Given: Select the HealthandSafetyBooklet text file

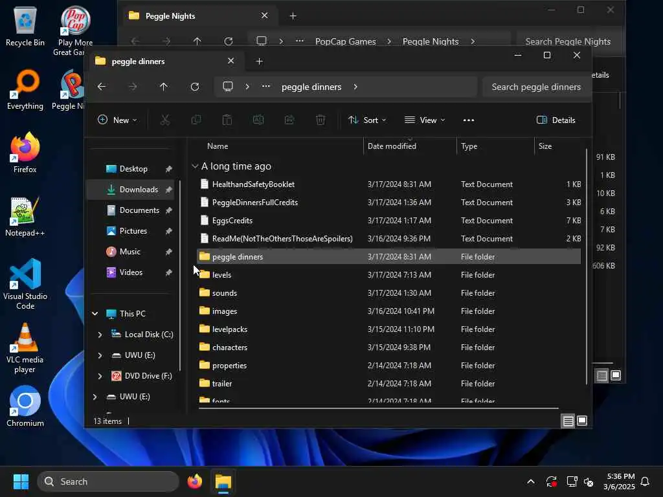Looking at the screenshot, I should coord(388,184).
